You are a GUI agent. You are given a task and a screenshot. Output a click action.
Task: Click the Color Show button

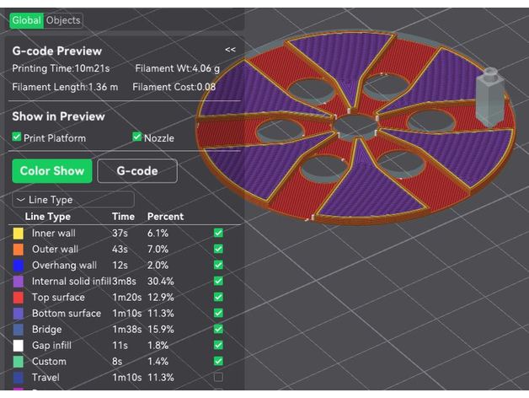[52, 170]
